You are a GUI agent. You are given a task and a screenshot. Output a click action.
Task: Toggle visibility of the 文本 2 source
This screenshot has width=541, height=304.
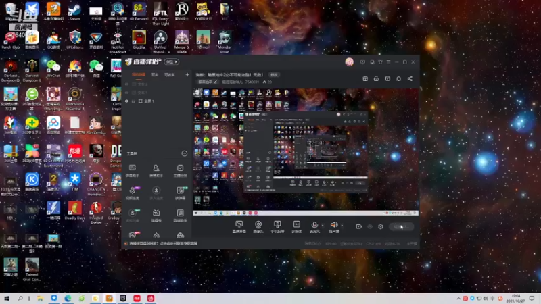[x=126, y=84]
